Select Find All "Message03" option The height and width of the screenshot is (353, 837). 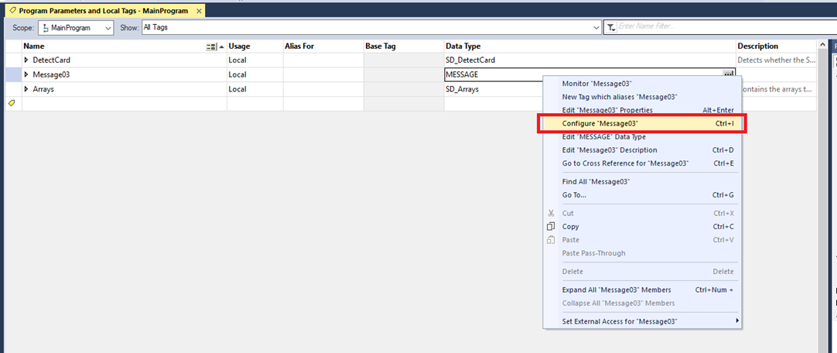pos(596,181)
